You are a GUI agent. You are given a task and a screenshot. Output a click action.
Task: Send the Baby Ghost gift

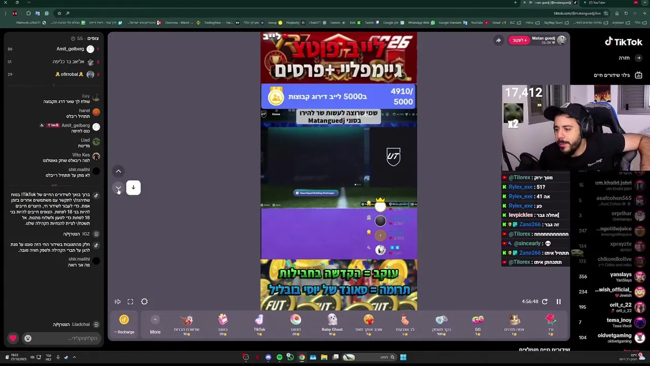pyautogui.click(x=332, y=324)
